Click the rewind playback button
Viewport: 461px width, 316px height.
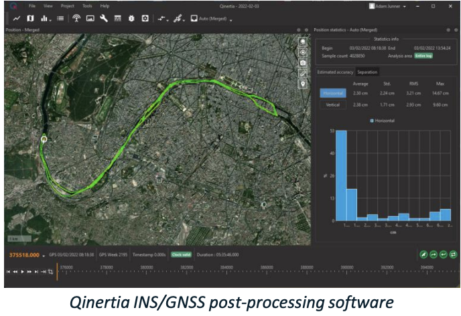[15, 272]
